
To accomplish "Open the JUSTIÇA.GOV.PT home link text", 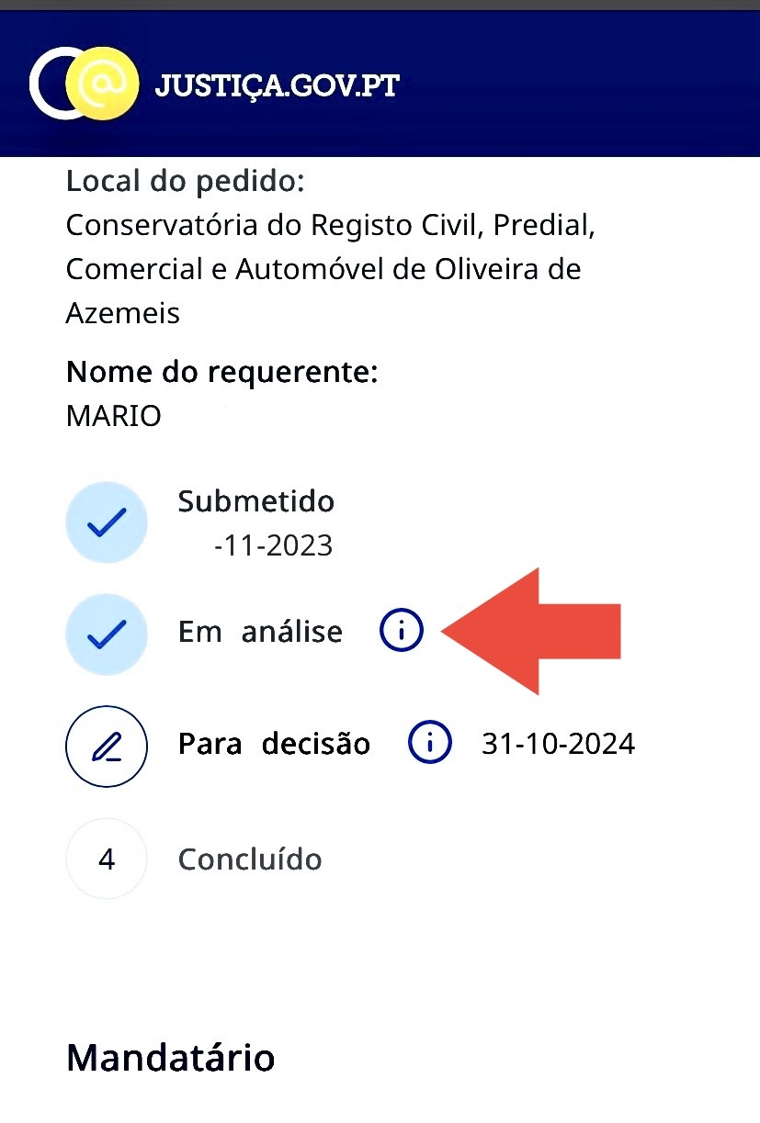I will (x=278, y=85).
